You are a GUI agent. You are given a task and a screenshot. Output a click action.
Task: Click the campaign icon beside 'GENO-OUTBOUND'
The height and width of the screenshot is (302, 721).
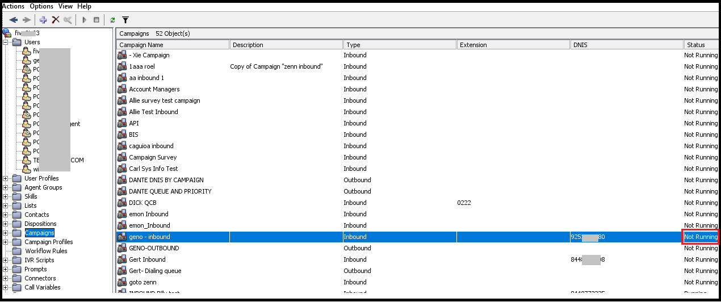[x=122, y=248]
